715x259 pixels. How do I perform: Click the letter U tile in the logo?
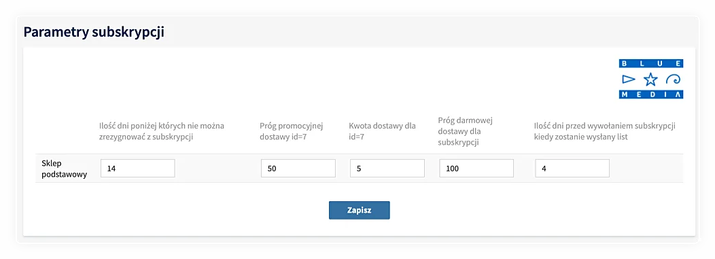point(659,63)
